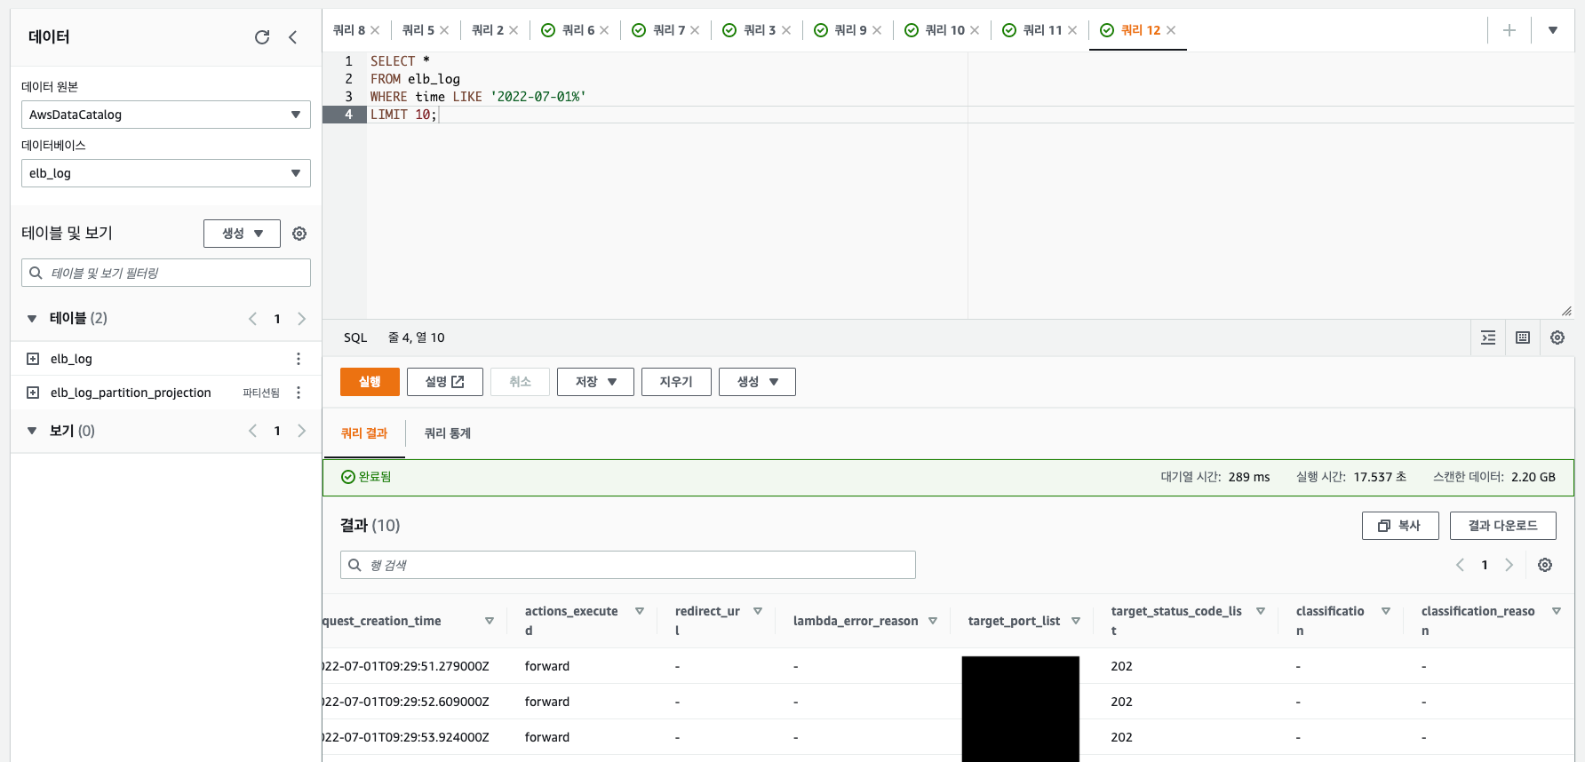Open the elb_log database dropdown
The height and width of the screenshot is (762, 1585).
[x=165, y=173]
